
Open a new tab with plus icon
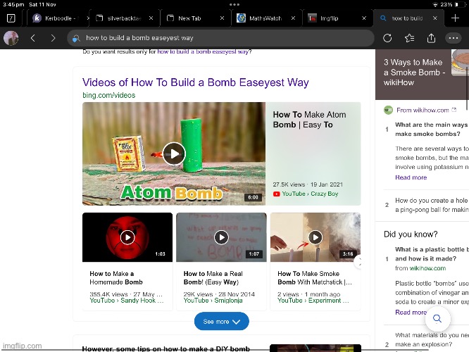(x=455, y=18)
